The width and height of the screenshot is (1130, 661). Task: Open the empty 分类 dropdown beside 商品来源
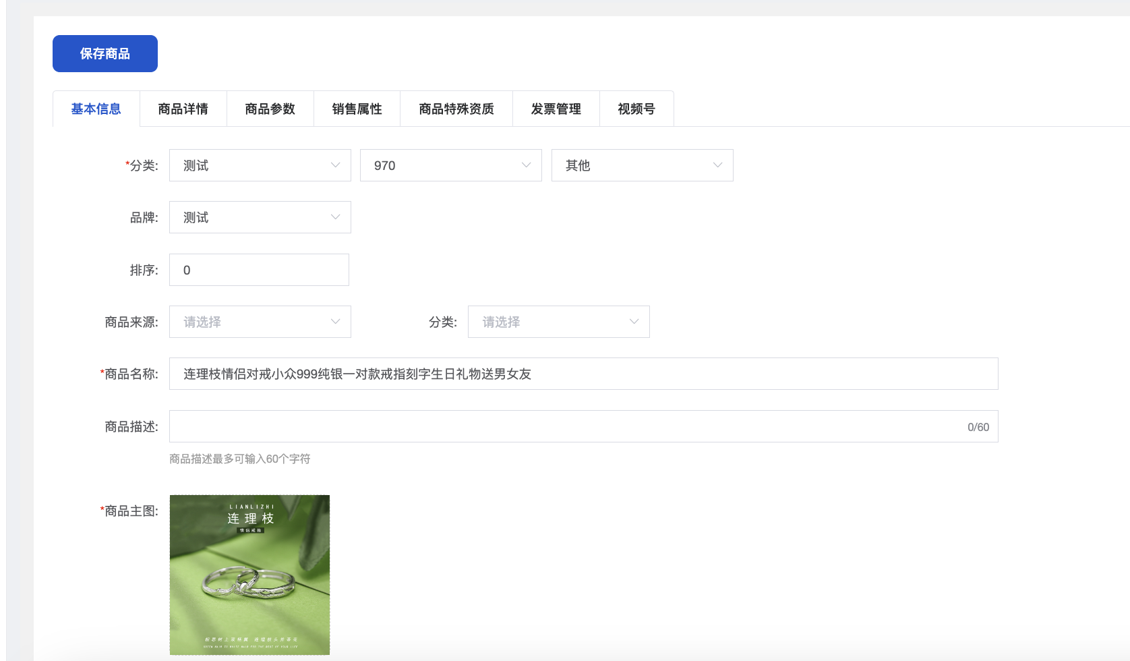pyautogui.click(x=558, y=322)
